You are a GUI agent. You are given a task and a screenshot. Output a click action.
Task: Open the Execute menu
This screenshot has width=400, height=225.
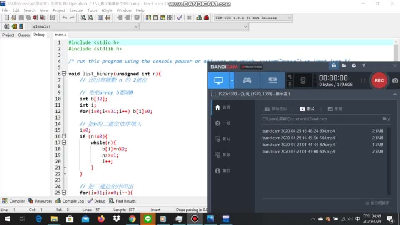tap(76, 10)
